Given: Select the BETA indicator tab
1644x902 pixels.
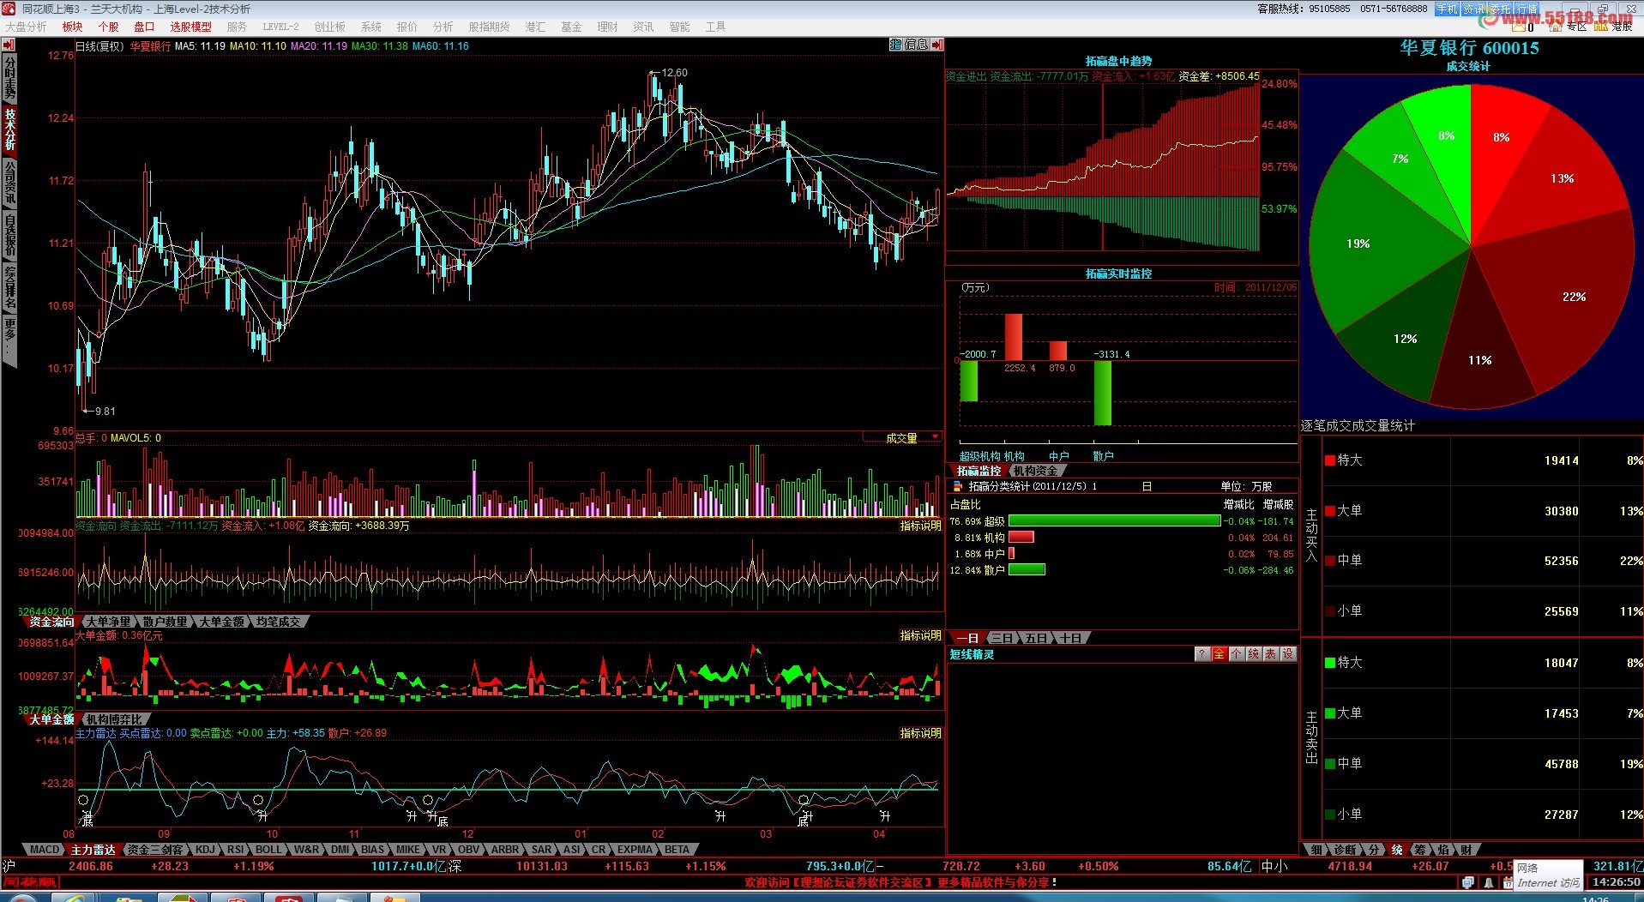Looking at the screenshot, I should click(677, 850).
